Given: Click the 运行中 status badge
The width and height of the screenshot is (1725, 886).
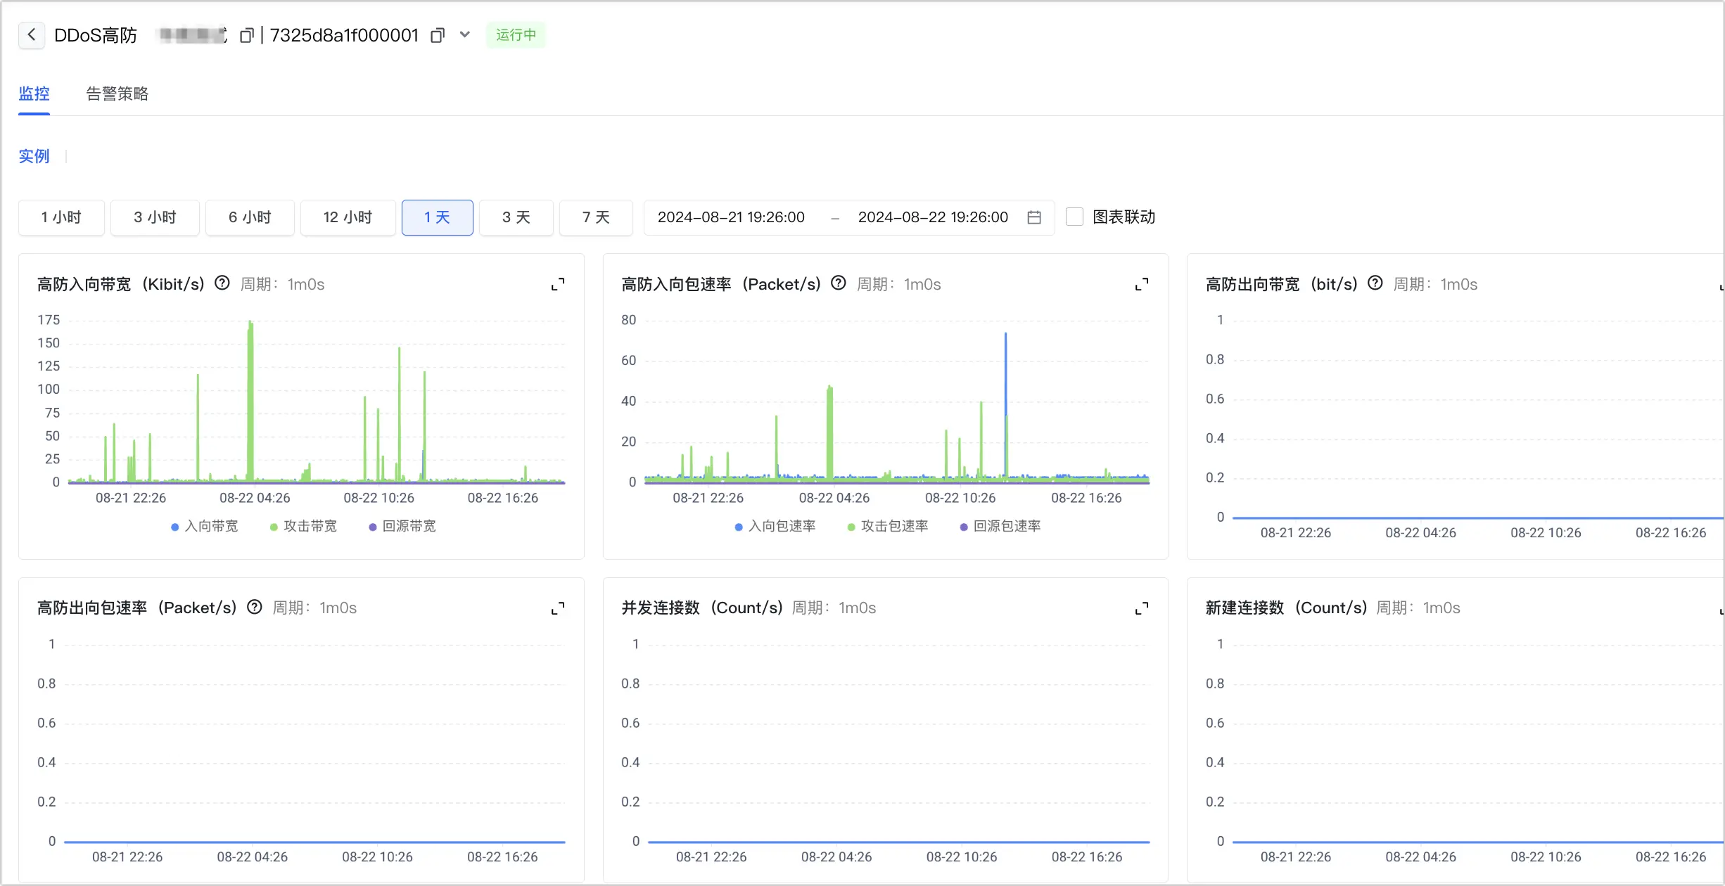Looking at the screenshot, I should [x=516, y=34].
